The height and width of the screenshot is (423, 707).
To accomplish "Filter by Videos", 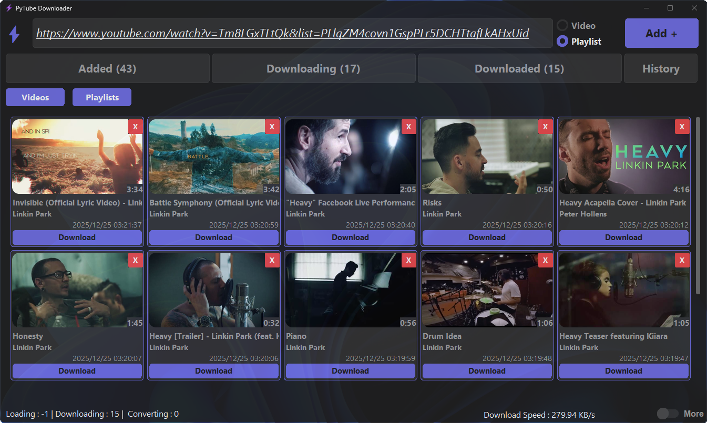I will point(35,97).
